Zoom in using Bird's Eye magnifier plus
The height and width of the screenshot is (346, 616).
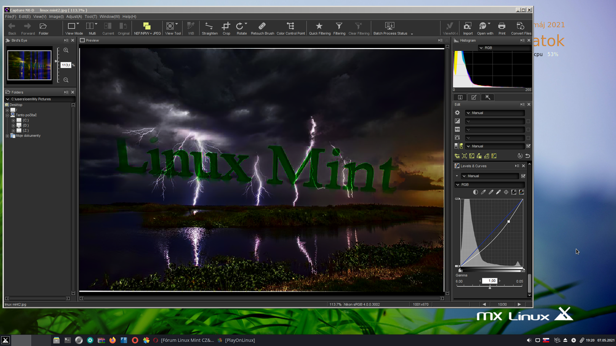coord(66,50)
